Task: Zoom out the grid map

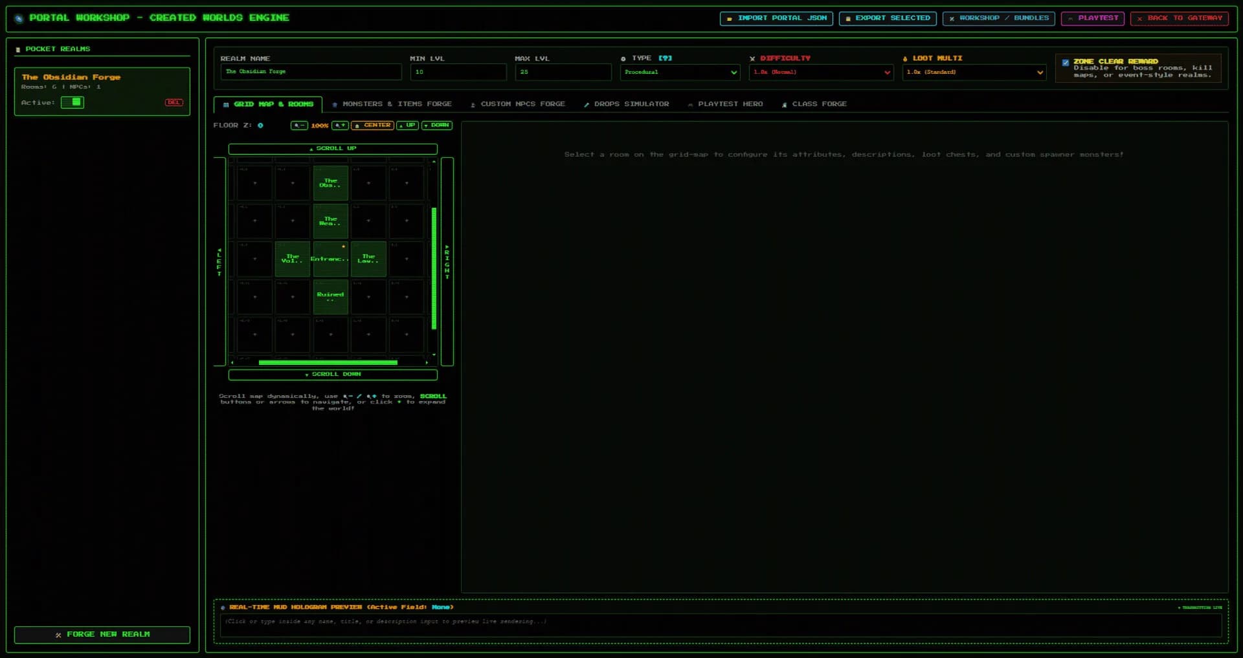Action: pyautogui.click(x=299, y=126)
